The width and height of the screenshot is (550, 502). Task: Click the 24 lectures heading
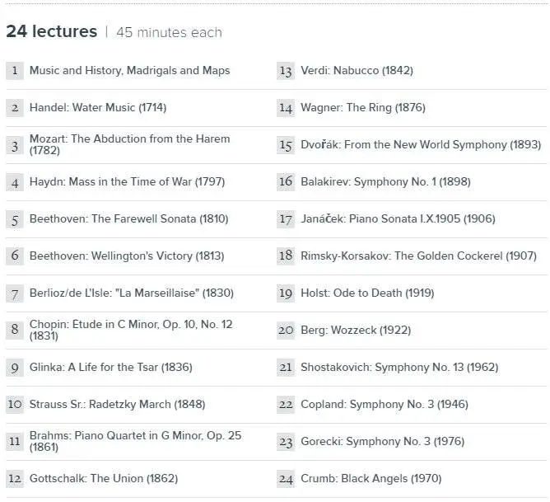pyautogui.click(x=51, y=32)
